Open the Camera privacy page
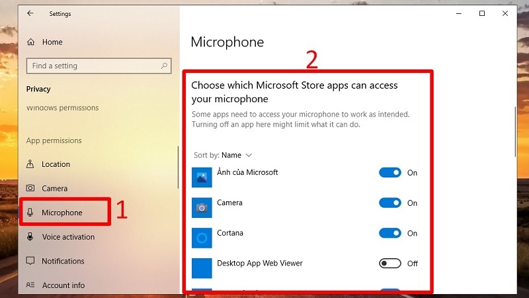Image resolution: width=529 pixels, height=298 pixels. point(54,188)
